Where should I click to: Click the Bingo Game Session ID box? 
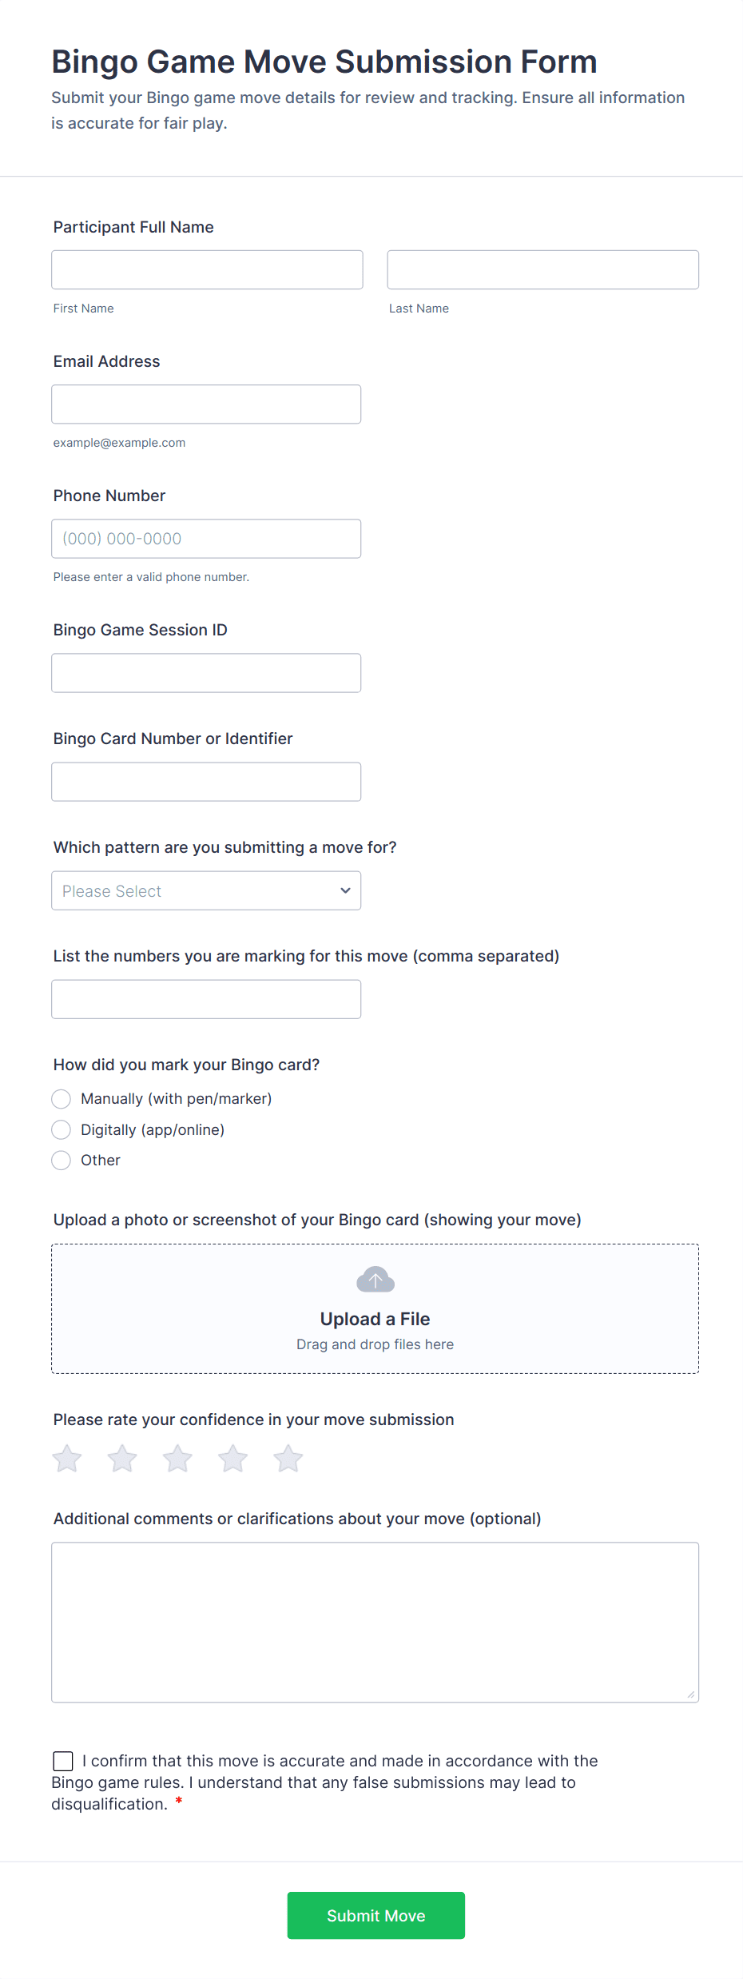[206, 672]
